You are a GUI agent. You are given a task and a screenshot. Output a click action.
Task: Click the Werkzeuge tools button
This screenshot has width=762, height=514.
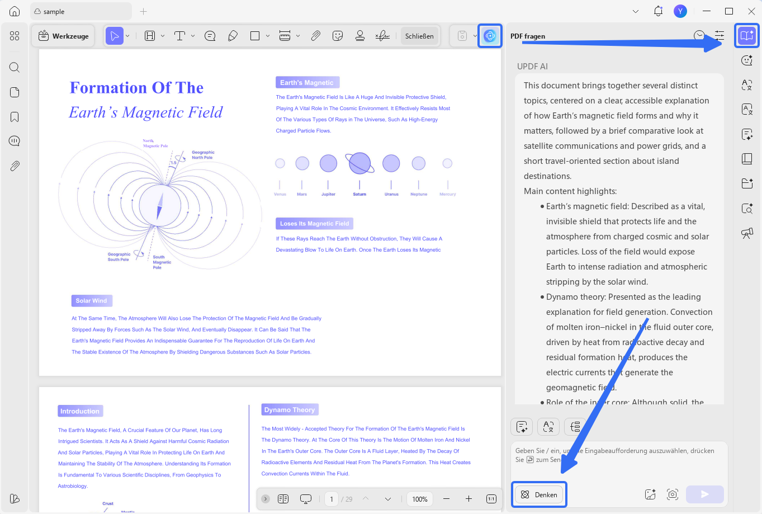pos(64,36)
